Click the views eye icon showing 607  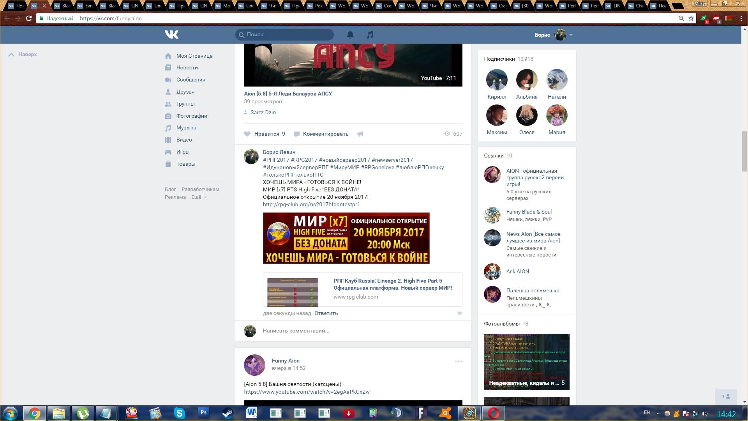coord(447,134)
